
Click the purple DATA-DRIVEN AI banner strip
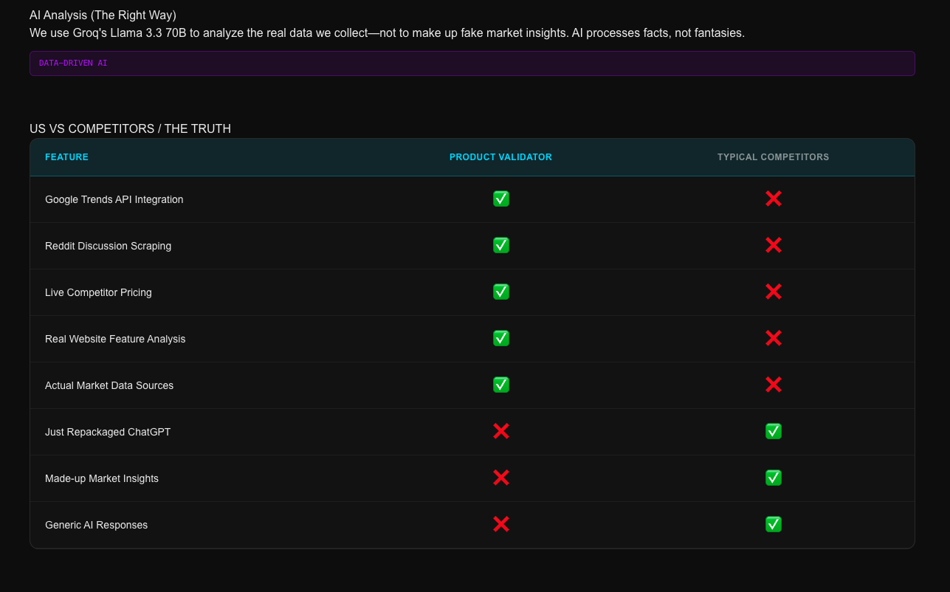click(x=472, y=63)
